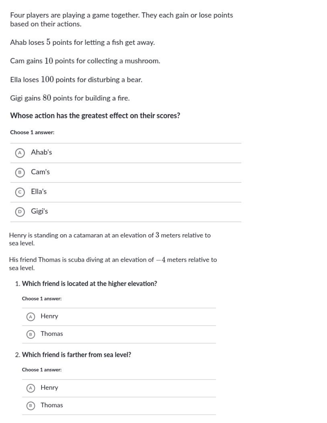The width and height of the screenshot is (327, 423).
Task: Click the 'Cam gains 10 points' sentence
Action: click(x=85, y=61)
